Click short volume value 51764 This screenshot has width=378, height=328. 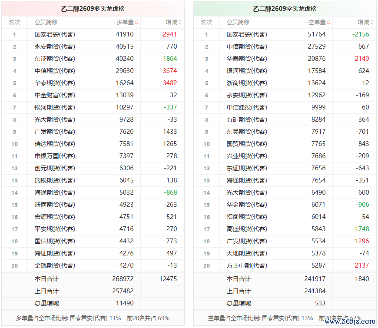coord(317,34)
